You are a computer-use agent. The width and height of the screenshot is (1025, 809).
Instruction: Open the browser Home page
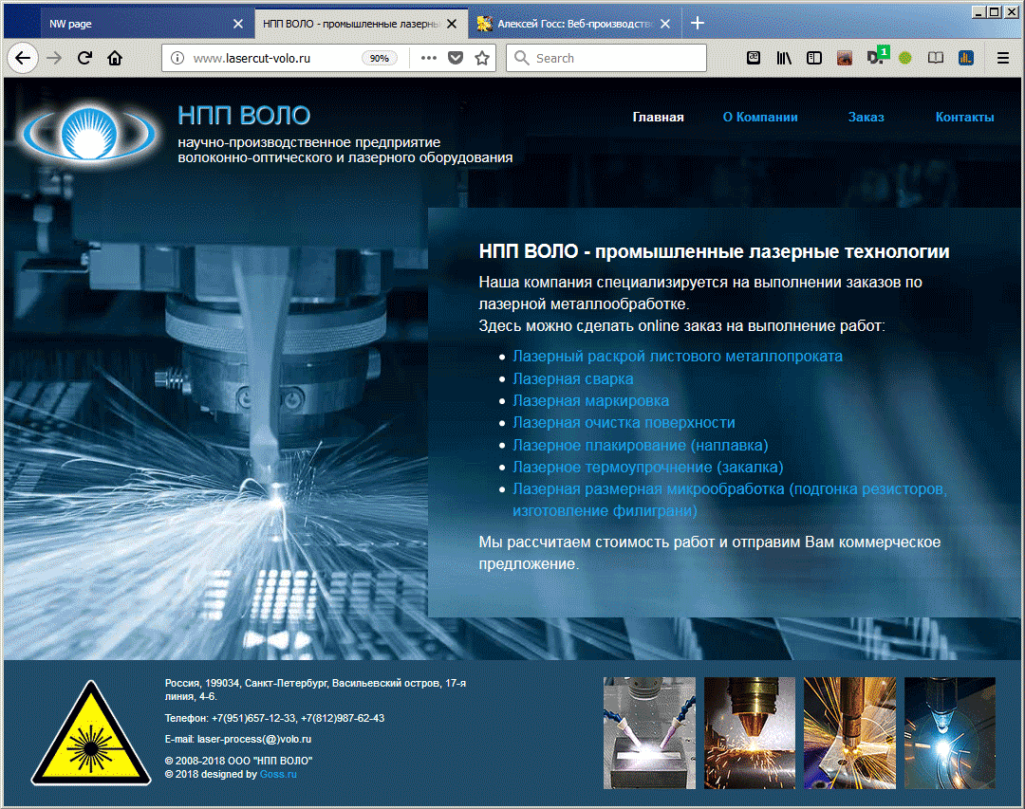pyautogui.click(x=115, y=58)
